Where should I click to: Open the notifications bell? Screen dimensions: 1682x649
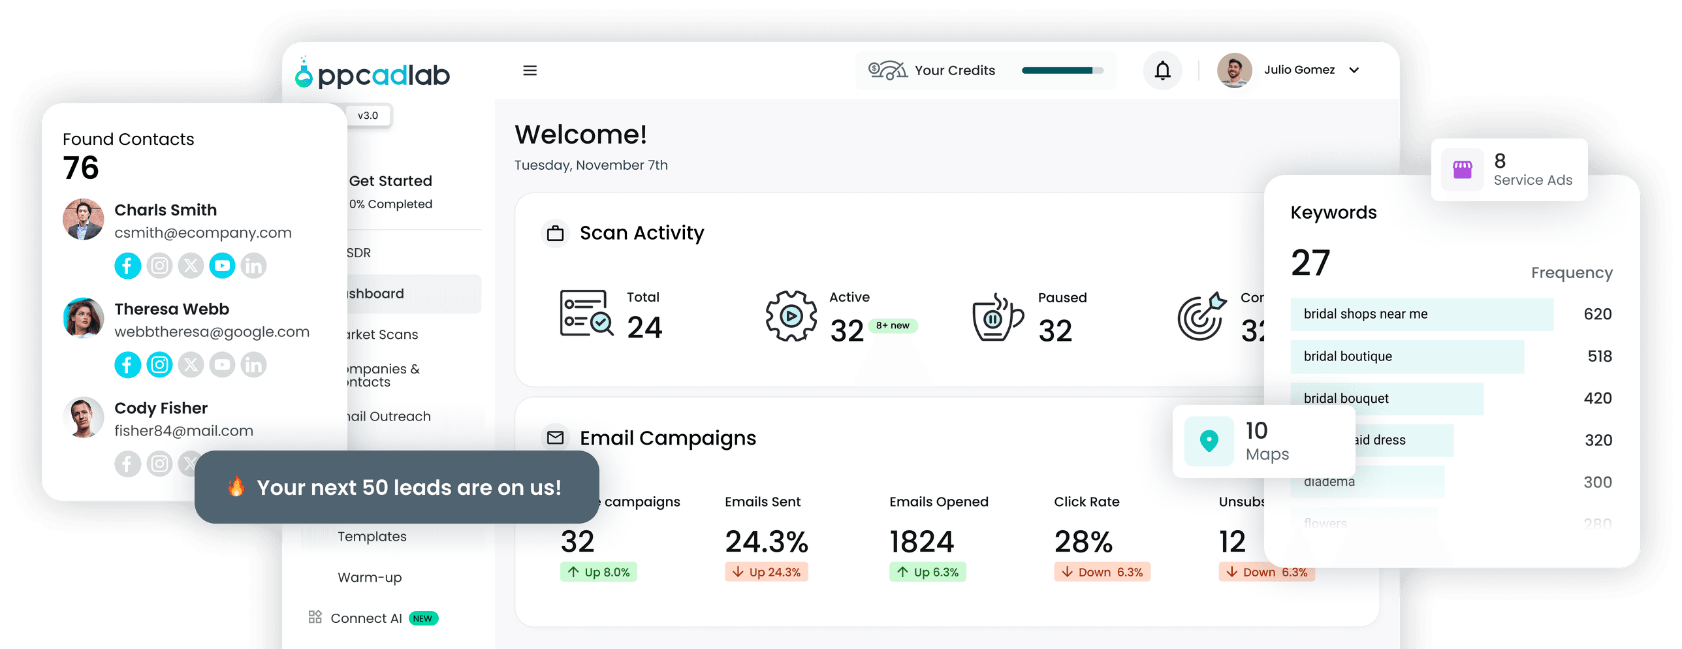(x=1162, y=70)
